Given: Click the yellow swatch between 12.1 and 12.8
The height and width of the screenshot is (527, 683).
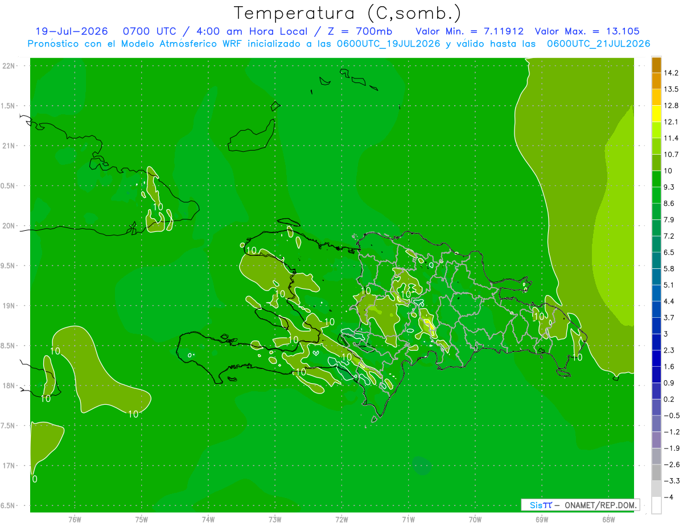Looking at the screenshot, I should [x=656, y=113].
